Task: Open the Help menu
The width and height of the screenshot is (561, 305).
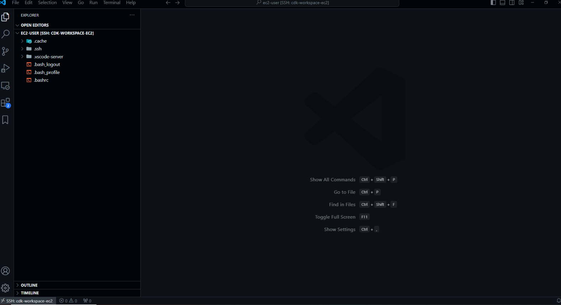Action: [131, 2]
